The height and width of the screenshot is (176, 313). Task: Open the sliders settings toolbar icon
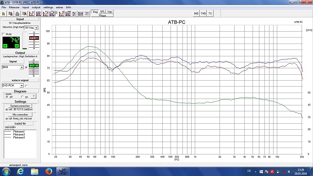(x=74, y=14)
